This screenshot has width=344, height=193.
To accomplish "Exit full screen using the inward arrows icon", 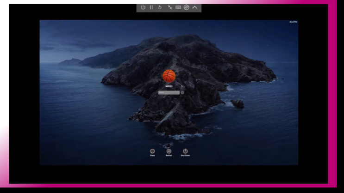I will [170, 7].
